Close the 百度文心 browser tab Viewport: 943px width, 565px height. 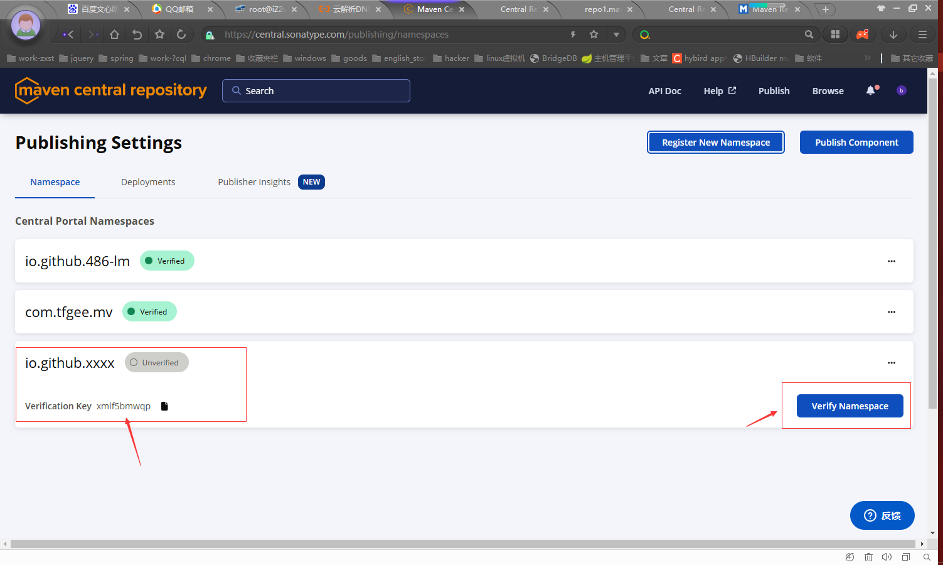(127, 9)
